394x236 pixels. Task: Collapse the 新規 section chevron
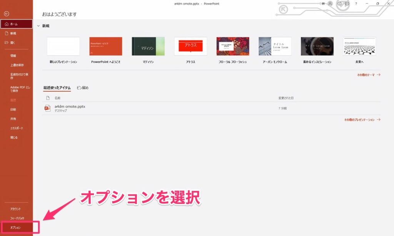[38, 26]
